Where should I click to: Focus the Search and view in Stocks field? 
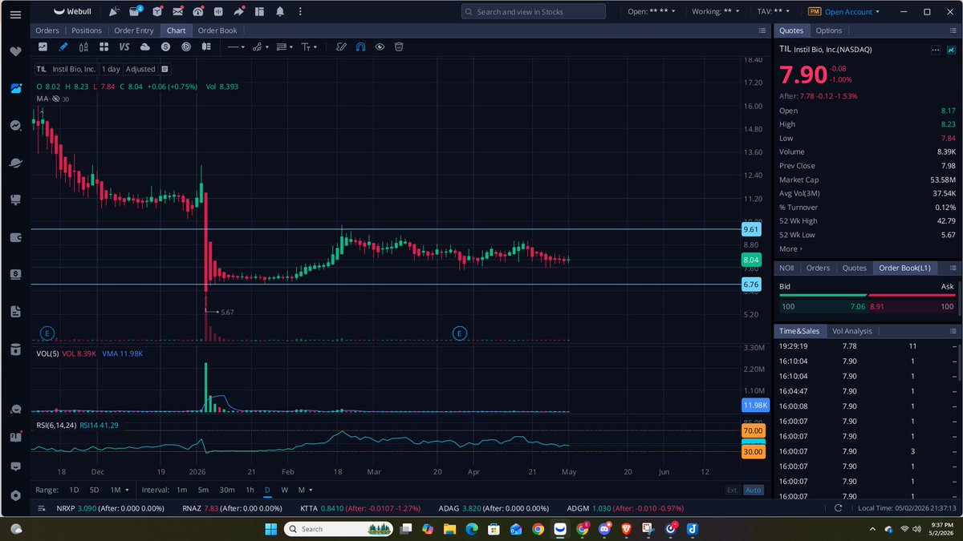pyautogui.click(x=534, y=12)
